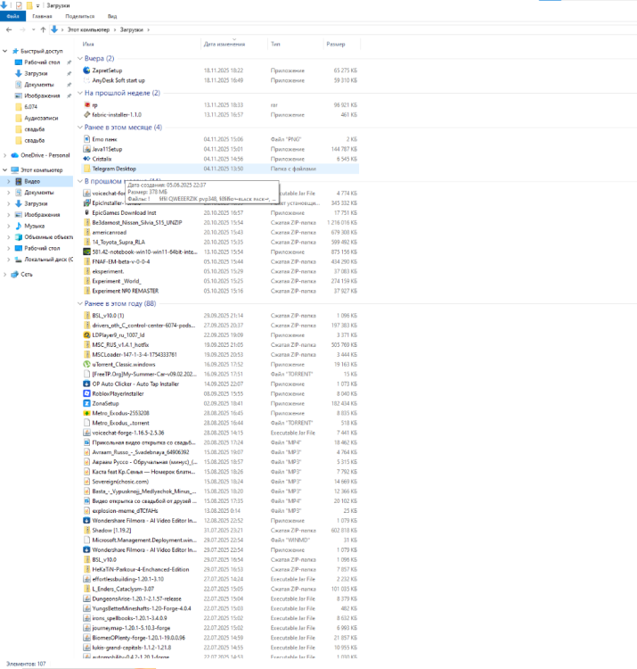The image size is (637, 669).
Task: Switch to the Главная ribbon tab
Action: (42, 16)
